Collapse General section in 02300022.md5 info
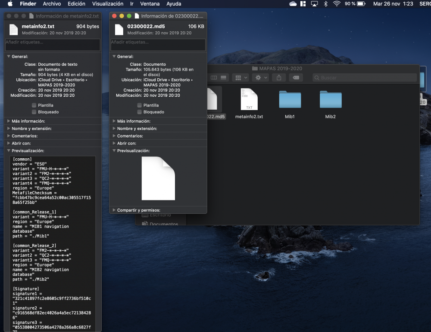The width and height of the screenshot is (431, 332). coord(114,56)
